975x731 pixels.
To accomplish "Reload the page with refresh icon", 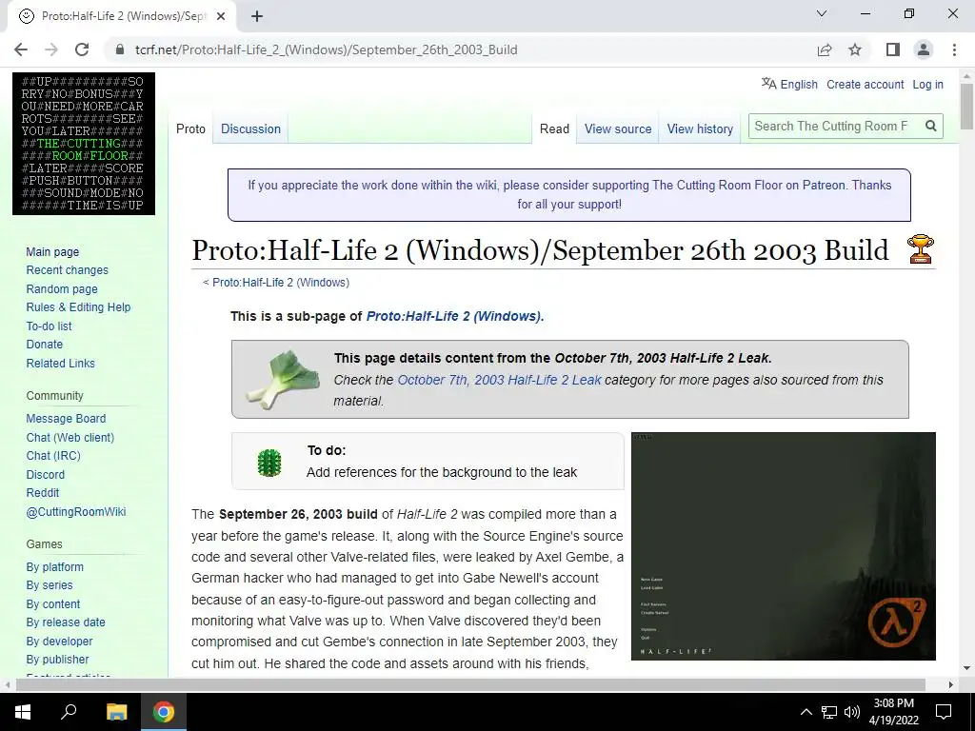I will point(82,49).
